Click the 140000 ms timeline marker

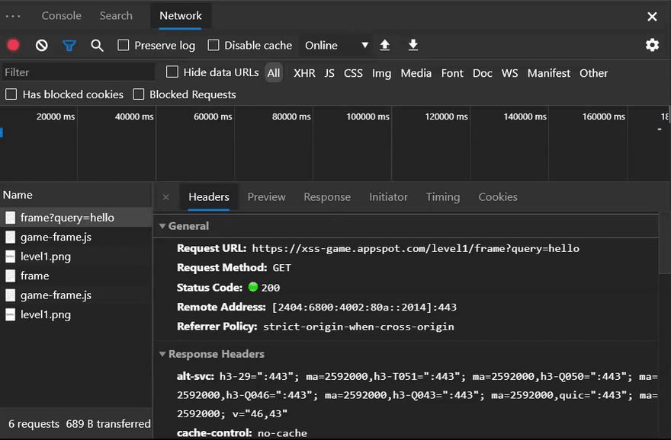pyautogui.click(x=525, y=116)
